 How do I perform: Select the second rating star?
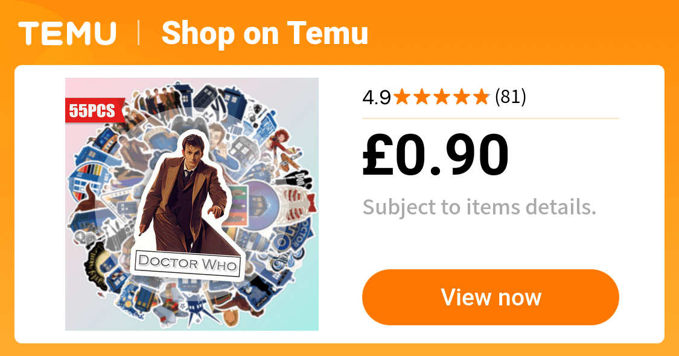[422, 97]
